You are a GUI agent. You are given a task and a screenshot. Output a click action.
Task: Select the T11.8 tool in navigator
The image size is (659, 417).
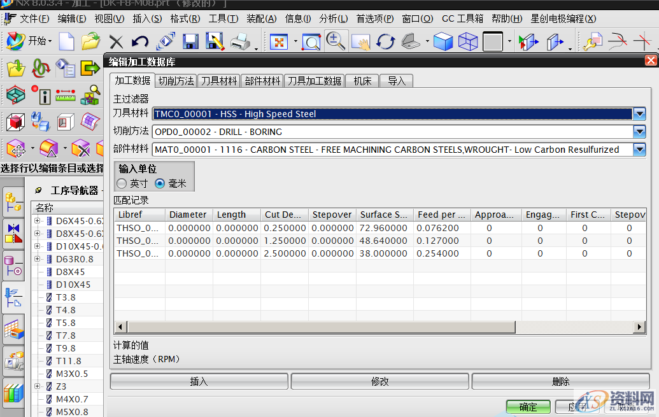tap(68, 361)
